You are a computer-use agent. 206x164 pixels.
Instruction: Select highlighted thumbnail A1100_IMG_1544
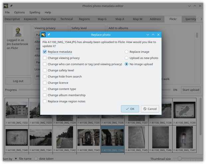(112, 139)
